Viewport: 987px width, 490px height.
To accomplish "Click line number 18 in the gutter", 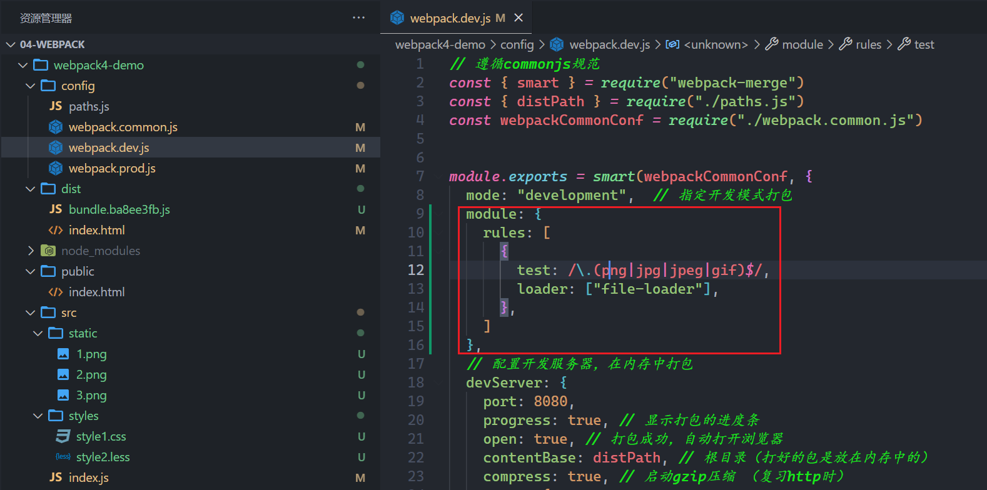I will pyautogui.click(x=416, y=382).
